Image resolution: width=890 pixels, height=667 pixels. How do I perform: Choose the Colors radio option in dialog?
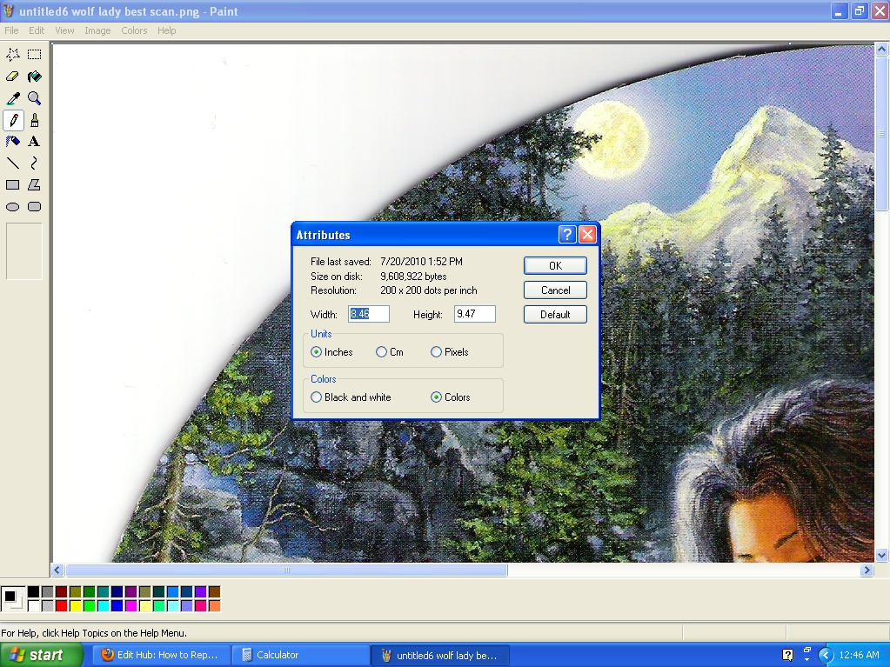pyautogui.click(x=436, y=397)
